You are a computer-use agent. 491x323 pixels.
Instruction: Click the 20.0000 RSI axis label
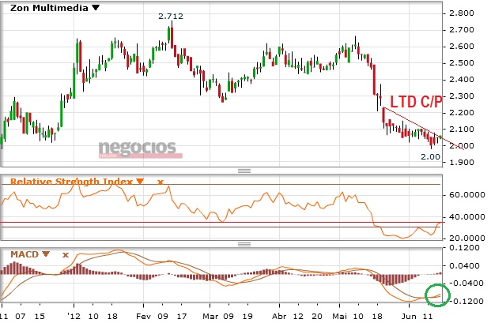pos(467,238)
